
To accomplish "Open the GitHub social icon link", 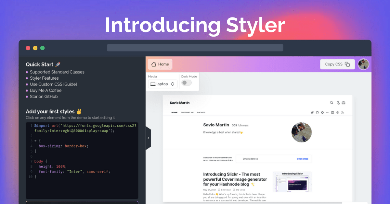I will tap(317, 113).
